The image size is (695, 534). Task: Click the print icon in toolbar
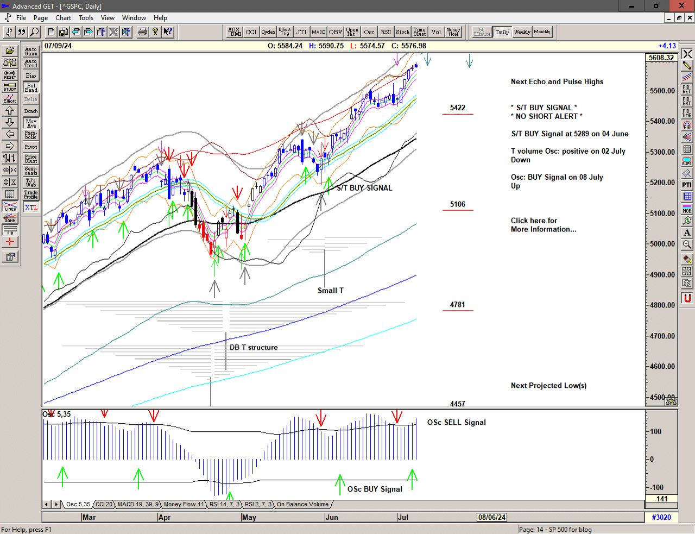pyautogui.click(x=142, y=32)
